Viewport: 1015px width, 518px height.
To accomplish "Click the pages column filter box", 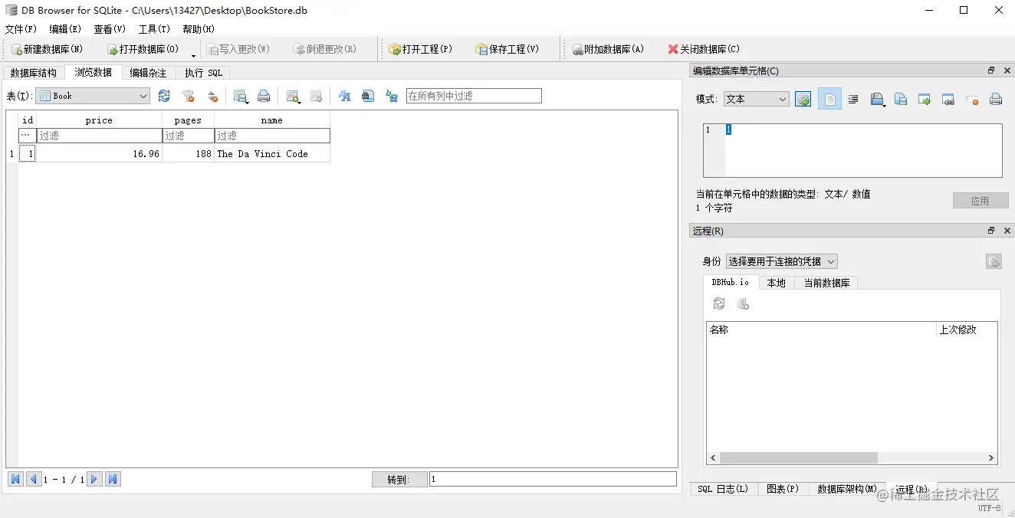I will tap(189, 136).
